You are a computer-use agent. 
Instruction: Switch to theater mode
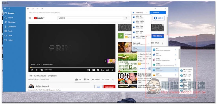(107, 70)
